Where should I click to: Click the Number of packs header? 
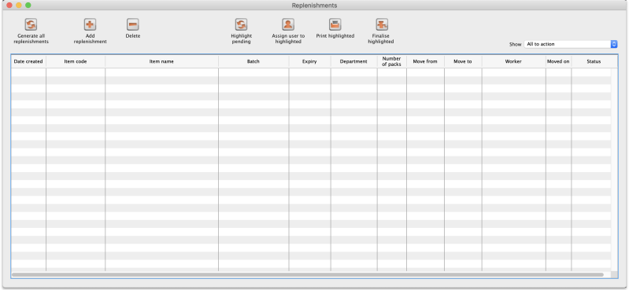tap(392, 61)
